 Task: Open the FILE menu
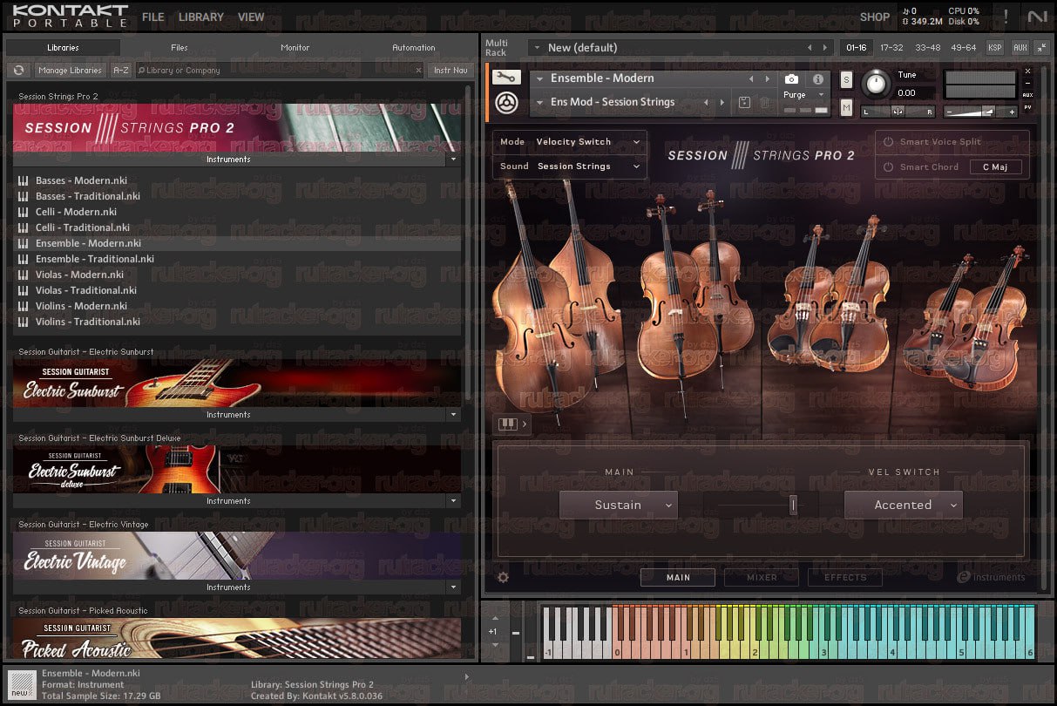coord(152,17)
